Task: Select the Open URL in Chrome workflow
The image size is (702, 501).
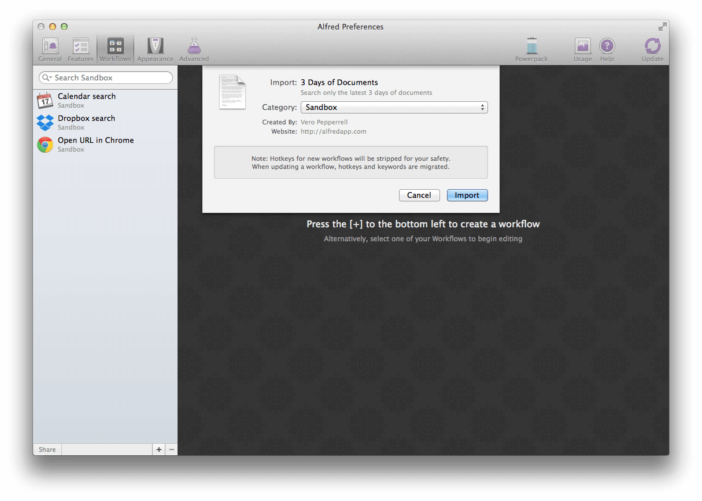Action: 95,144
